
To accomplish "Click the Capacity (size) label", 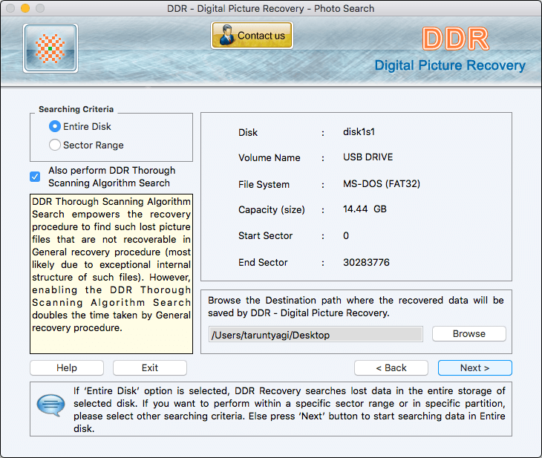I will coord(272,210).
